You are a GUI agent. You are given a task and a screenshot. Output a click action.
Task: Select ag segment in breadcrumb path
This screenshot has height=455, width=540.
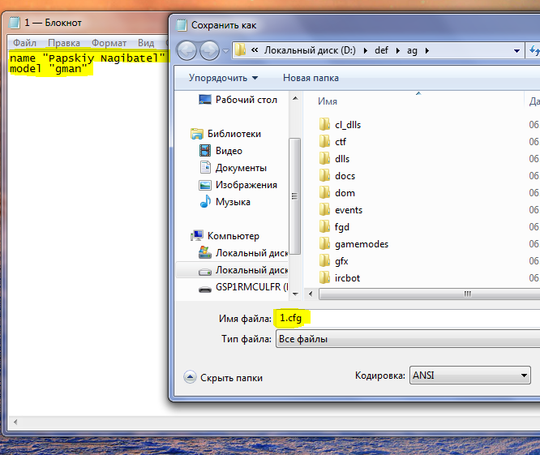tap(412, 50)
